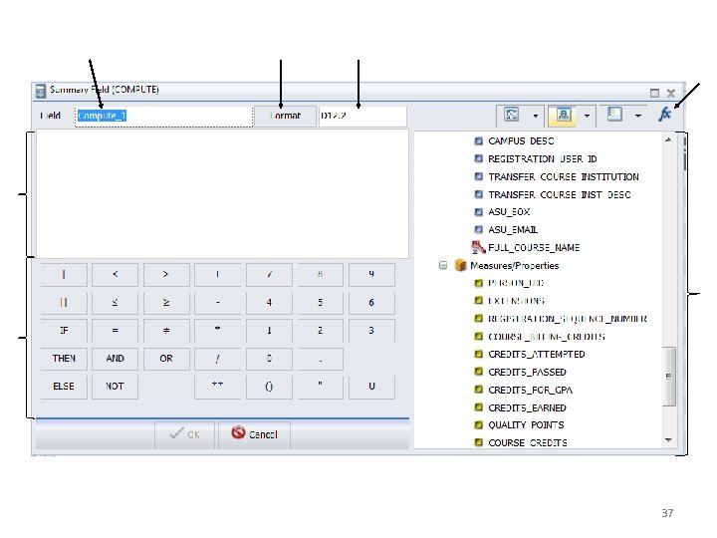Select the CREDITS_FOR_GPA measure
The image size is (717, 538).
(530, 390)
